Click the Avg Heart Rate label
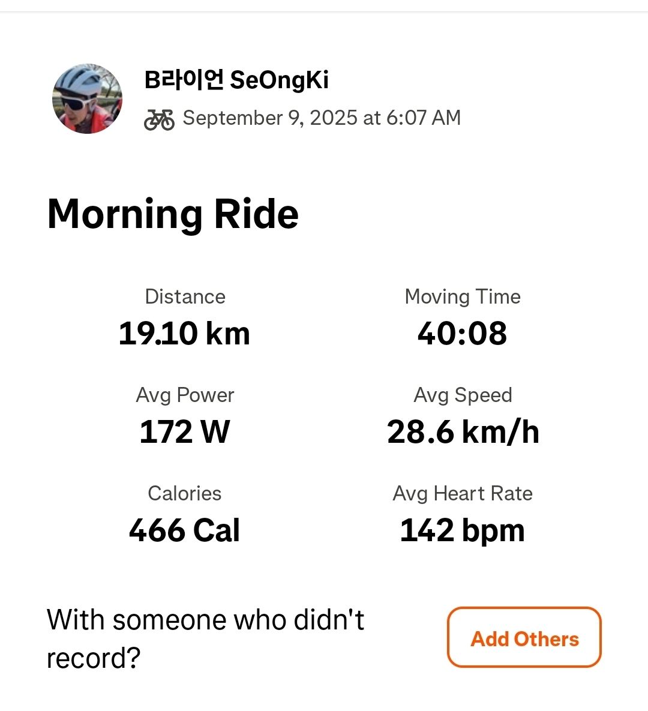This screenshot has height=711, width=648. (x=463, y=493)
